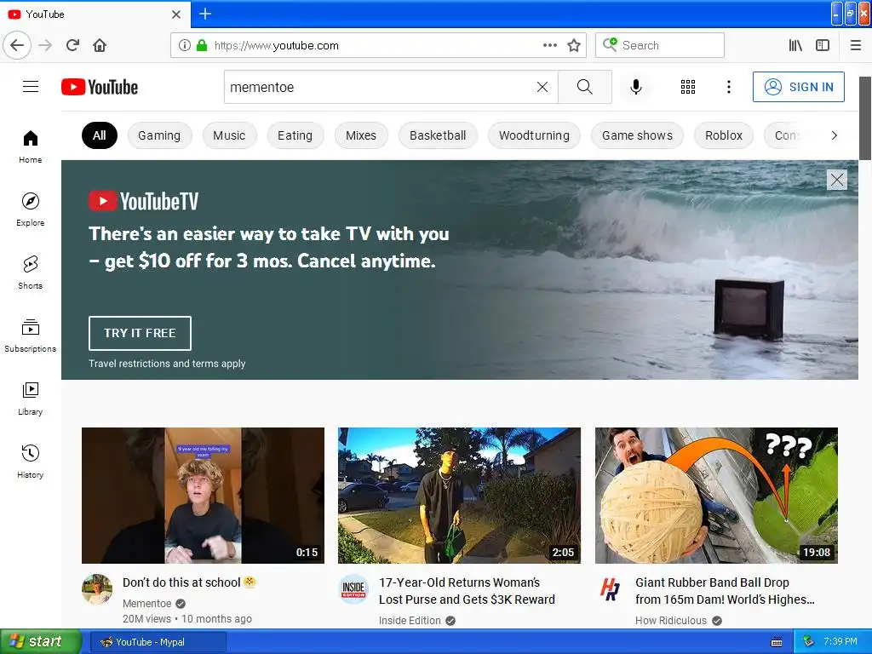
Task: Show more filter chips with the right chevron
Action: (834, 135)
